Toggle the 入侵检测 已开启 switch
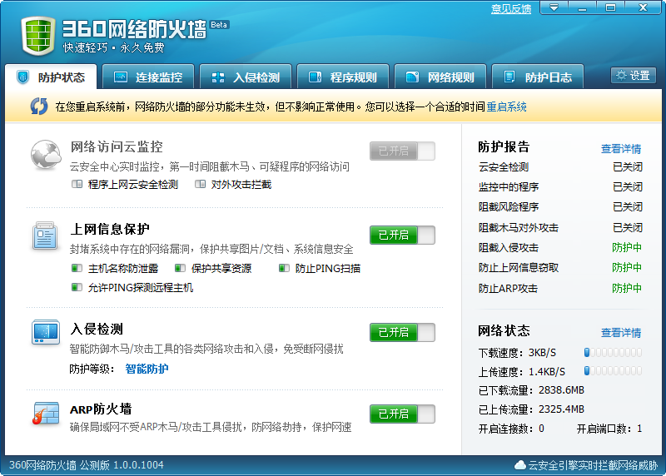Image resolution: width=666 pixels, height=476 pixels. pyautogui.click(x=402, y=332)
